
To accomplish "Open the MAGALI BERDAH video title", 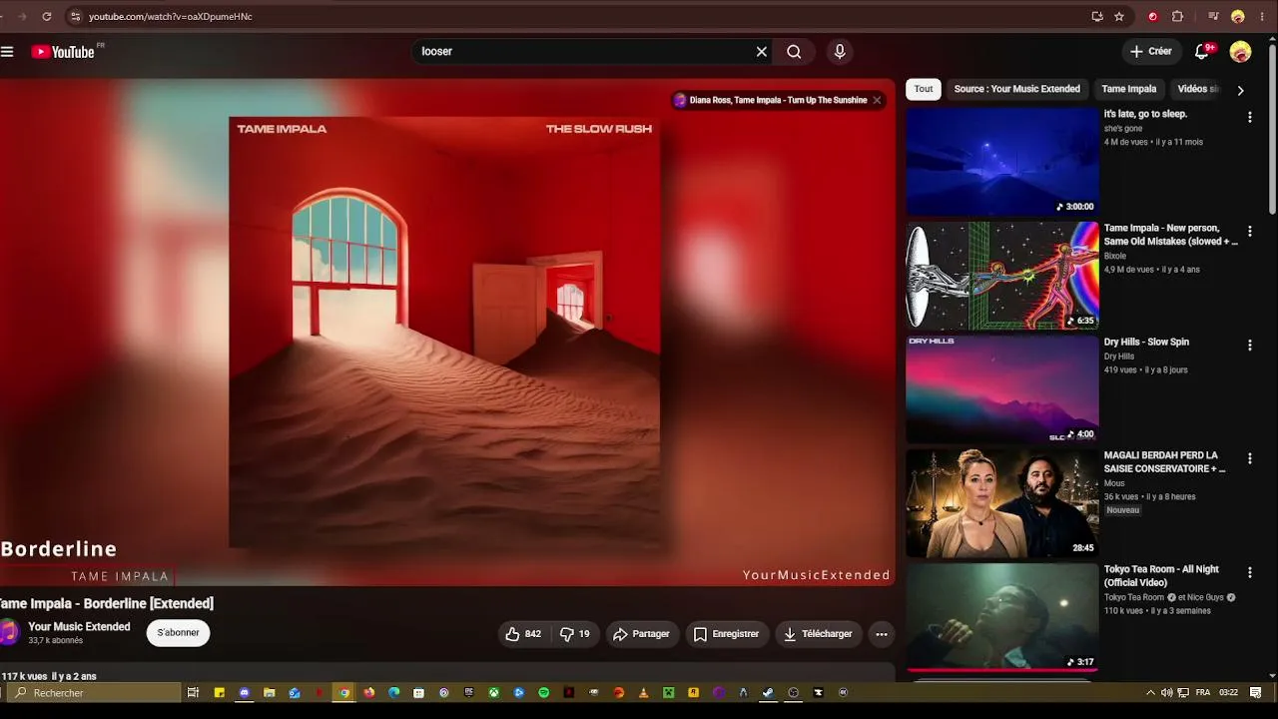I will point(1164,462).
